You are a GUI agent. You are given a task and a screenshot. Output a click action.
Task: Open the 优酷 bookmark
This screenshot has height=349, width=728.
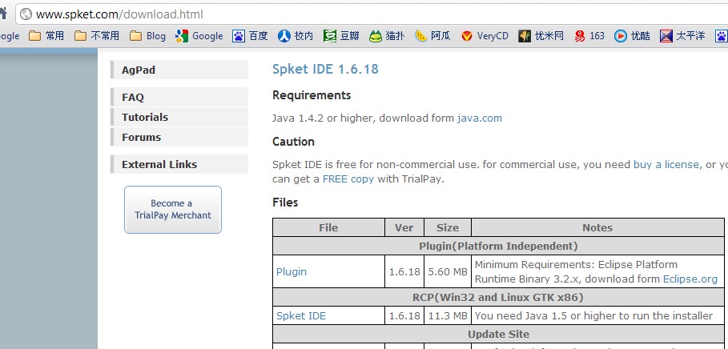click(x=632, y=36)
